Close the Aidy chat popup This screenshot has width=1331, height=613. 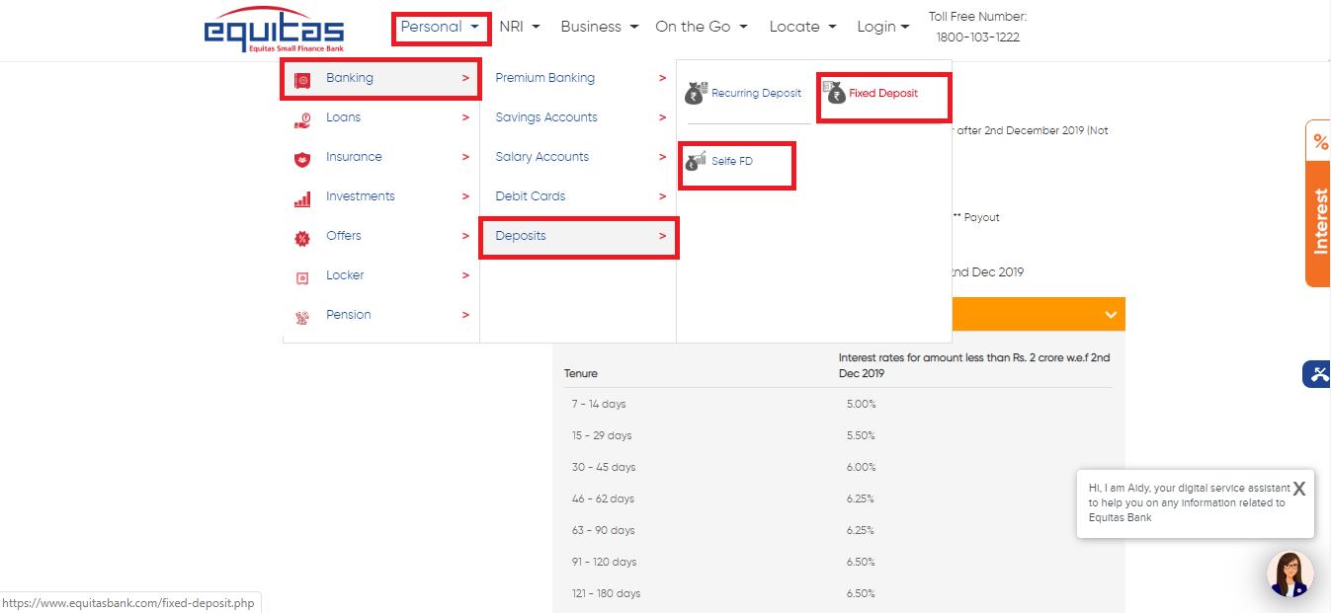click(x=1298, y=489)
